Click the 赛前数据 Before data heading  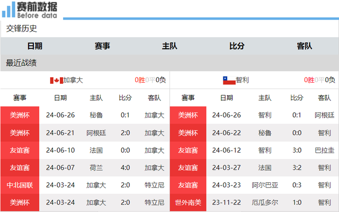click(x=37, y=10)
